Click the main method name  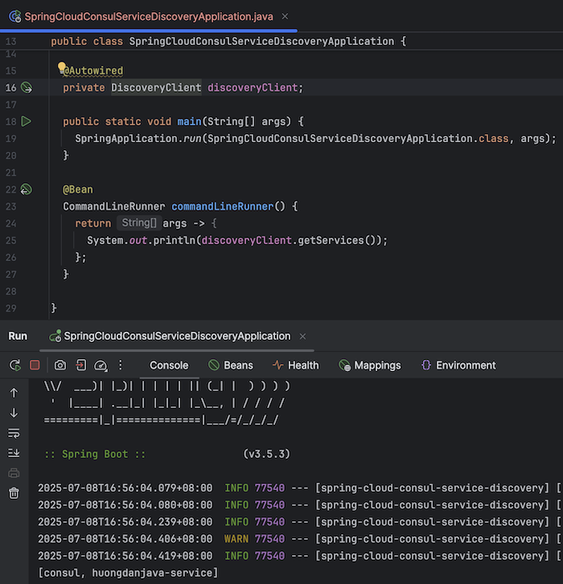coord(189,121)
